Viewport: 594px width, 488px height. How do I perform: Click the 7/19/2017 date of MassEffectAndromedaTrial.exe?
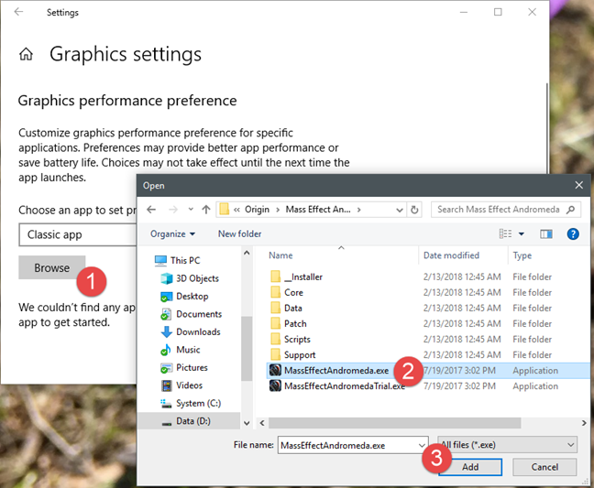(x=459, y=385)
